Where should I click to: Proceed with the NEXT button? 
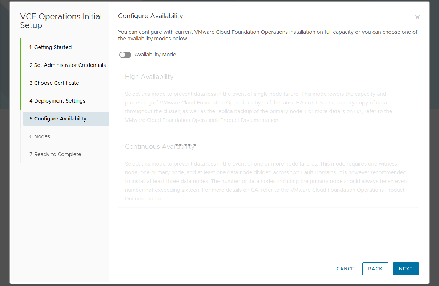[406, 269]
